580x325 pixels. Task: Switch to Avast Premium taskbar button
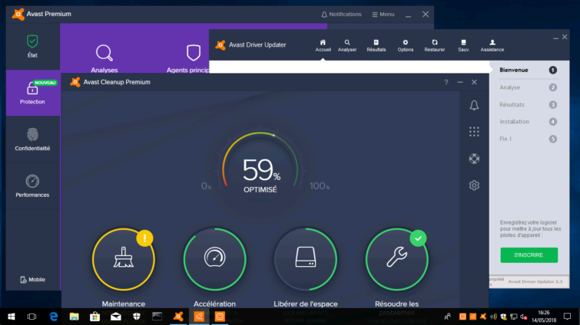[x=178, y=317]
